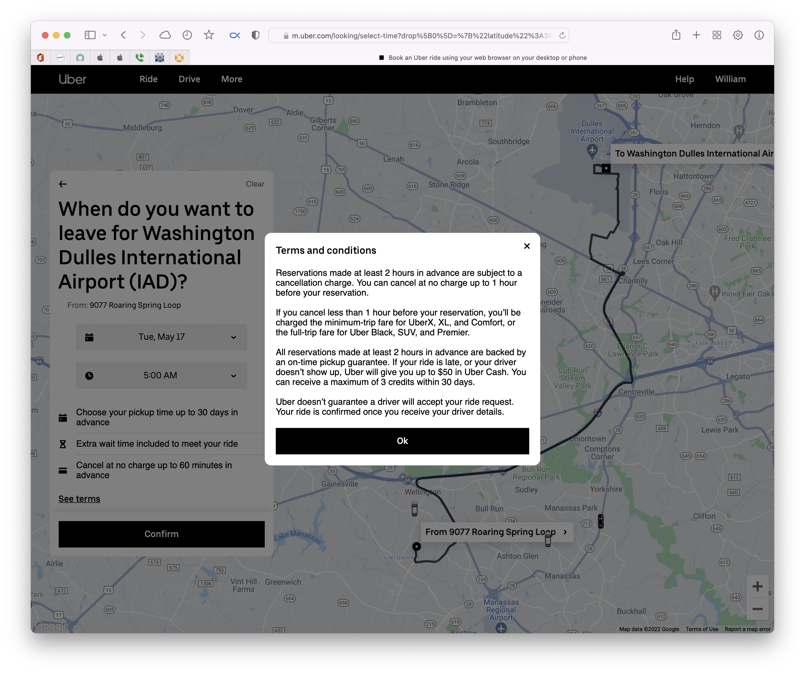Expand the From 9077 Roaring Spring Loop chevron
The height and width of the screenshot is (674, 805).
(x=565, y=532)
